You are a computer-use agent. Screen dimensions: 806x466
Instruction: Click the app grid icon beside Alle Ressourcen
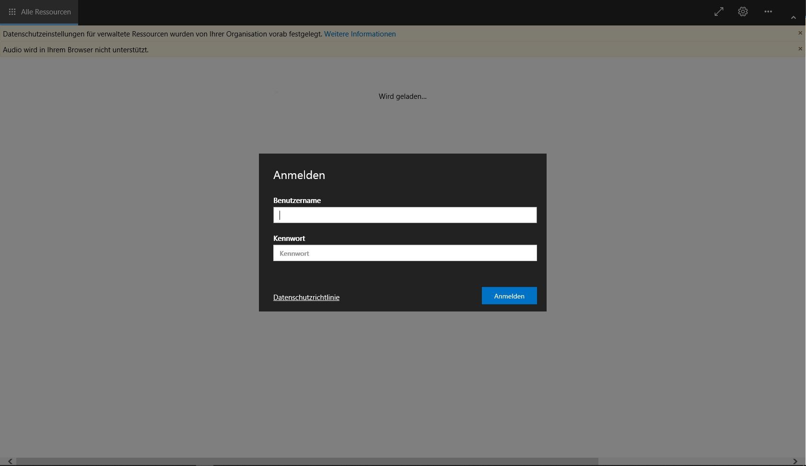coord(12,12)
